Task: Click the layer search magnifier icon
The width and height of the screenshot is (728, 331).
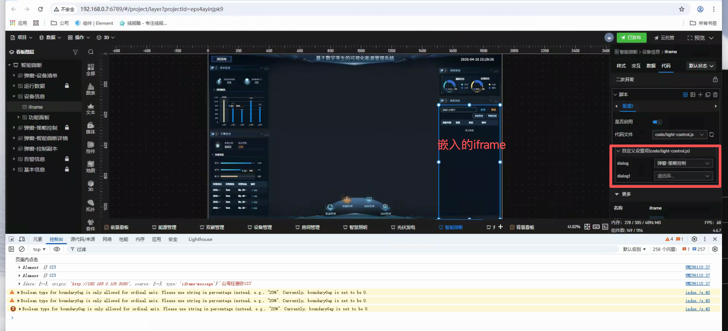Action: coord(91,52)
